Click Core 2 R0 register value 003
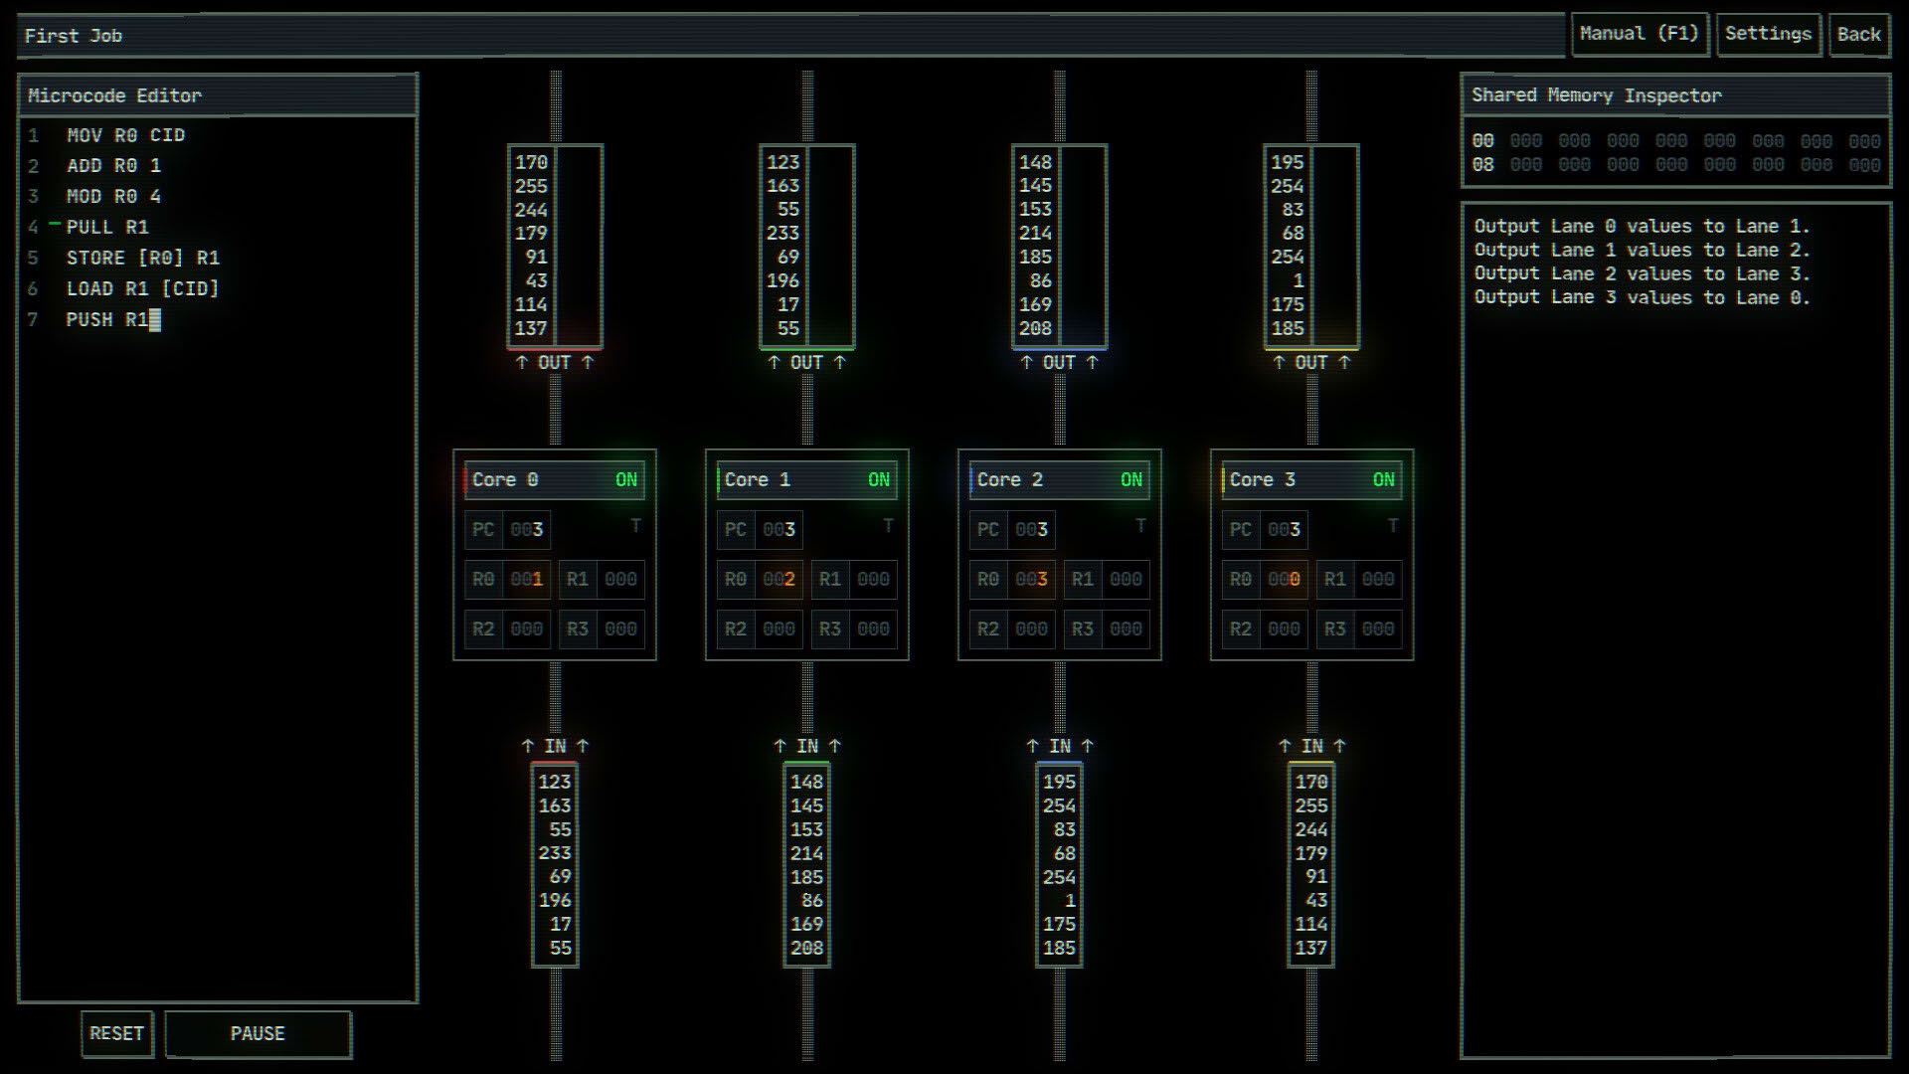This screenshot has height=1074, width=1909. coord(1032,580)
